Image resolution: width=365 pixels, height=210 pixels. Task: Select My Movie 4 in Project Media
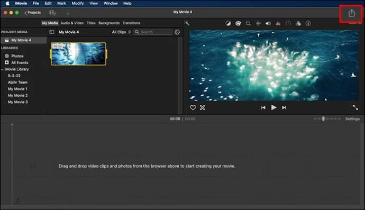(23, 40)
